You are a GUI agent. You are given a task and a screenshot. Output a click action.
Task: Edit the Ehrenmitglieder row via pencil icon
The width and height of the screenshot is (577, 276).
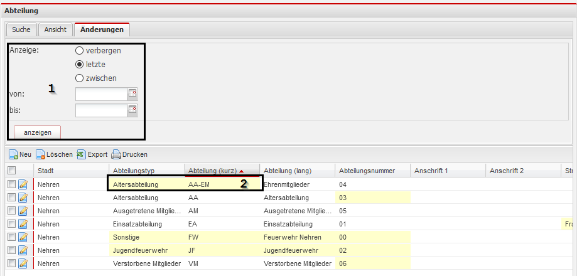click(23, 184)
